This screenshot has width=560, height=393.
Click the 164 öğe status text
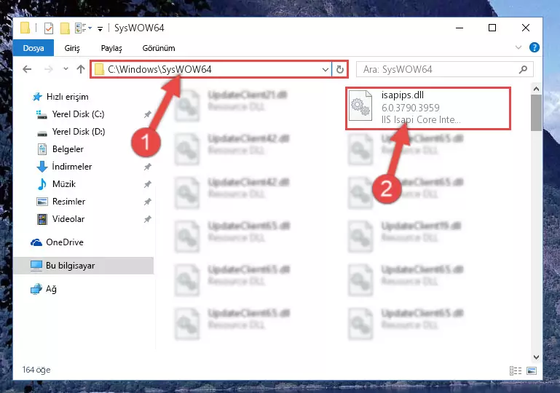click(x=36, y=370)
